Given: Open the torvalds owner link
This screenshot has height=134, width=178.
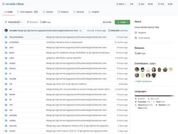Looking at the screenshot, I should pyautogui.click(x=11, y=4).
